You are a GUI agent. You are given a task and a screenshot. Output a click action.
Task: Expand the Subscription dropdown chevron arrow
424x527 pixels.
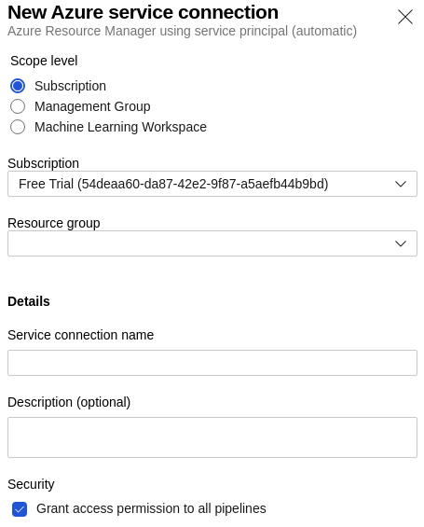pos(401,184)
